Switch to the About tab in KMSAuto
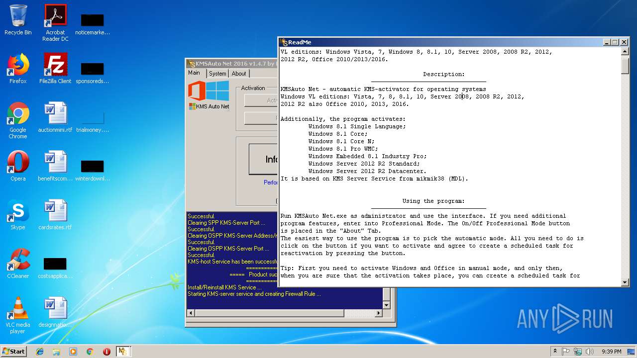 click(x=239, y=74)
